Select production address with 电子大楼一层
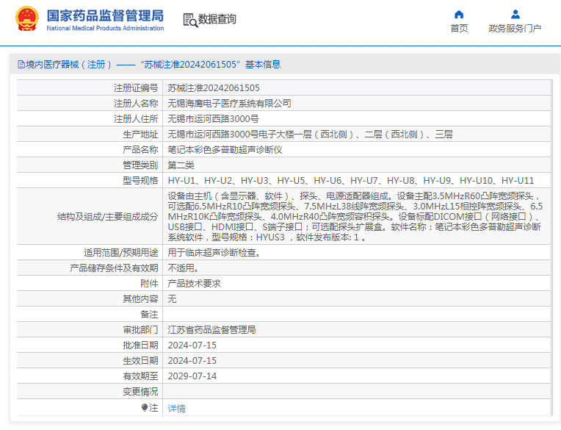 310,135
